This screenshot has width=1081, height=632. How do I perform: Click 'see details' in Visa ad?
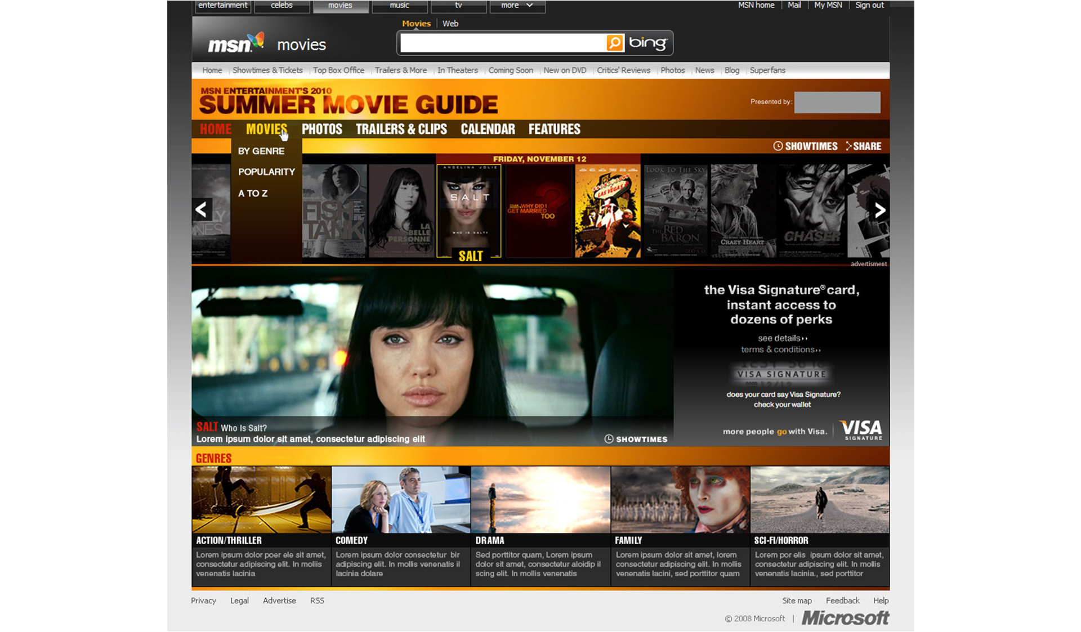[782, 338]
